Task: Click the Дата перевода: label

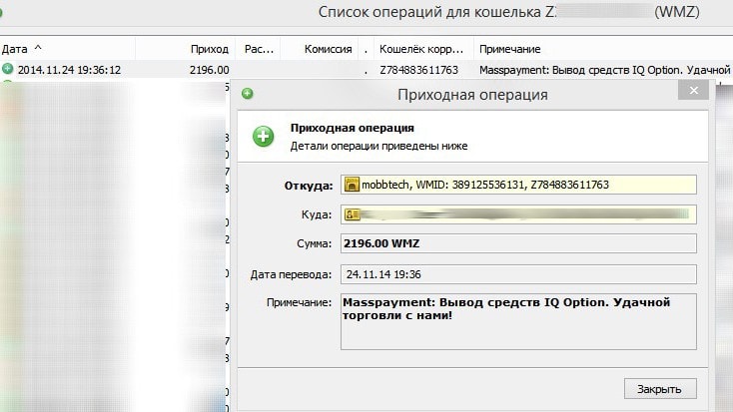Action: click(291, 274)
